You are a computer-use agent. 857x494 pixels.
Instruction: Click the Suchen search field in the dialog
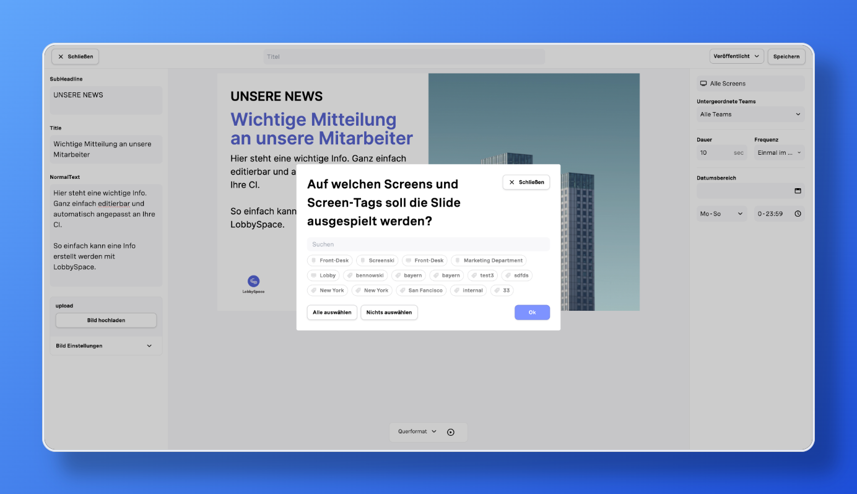428,244
